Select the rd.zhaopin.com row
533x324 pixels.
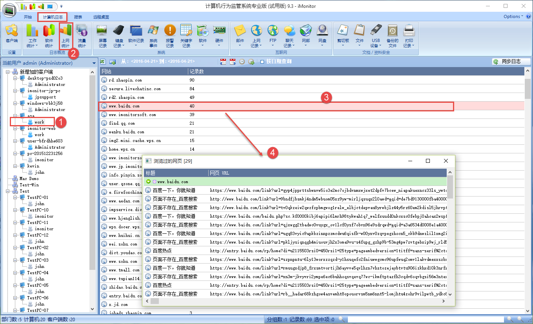click(x=311, y=80)
